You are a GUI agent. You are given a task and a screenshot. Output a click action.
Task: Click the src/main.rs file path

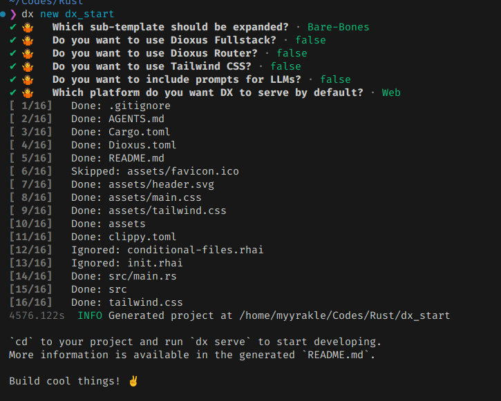point(142,276)
